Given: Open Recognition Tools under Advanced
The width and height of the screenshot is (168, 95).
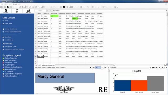Looking at the screenshot, I should click(10, 47).
